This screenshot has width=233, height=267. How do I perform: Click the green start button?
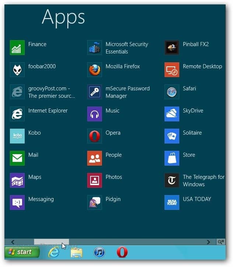(x=22, y=252)
